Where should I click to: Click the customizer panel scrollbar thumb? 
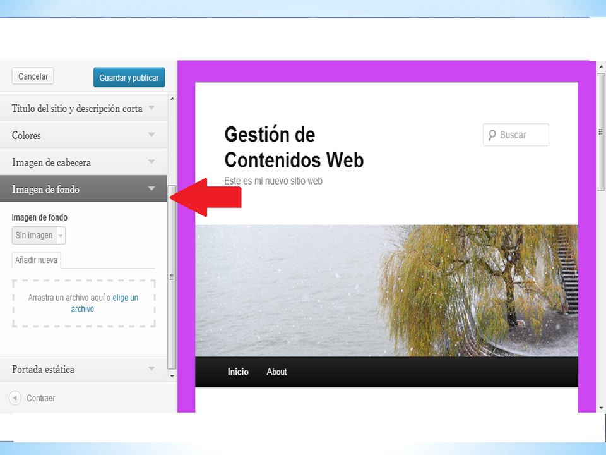[x=172, y=277]
